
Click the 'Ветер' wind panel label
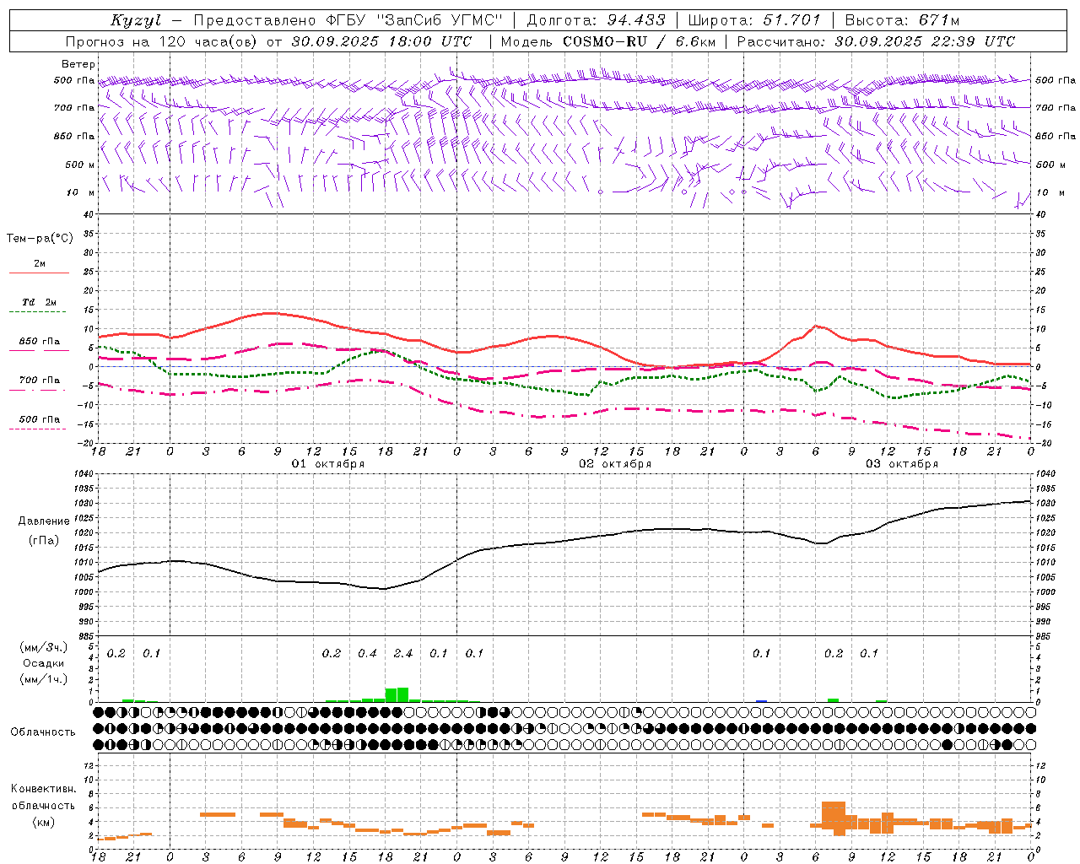click(78, 64)
